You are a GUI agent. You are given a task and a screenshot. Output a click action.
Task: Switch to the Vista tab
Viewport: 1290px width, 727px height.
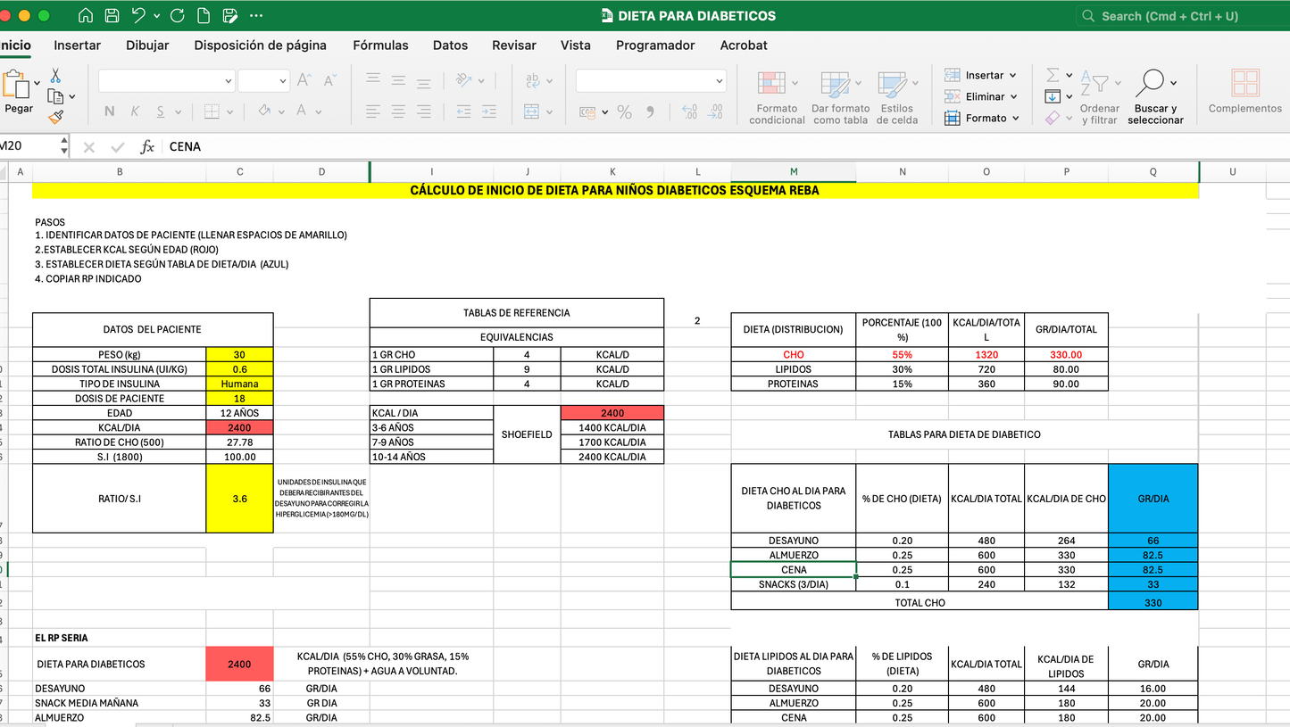click(576, 45)
